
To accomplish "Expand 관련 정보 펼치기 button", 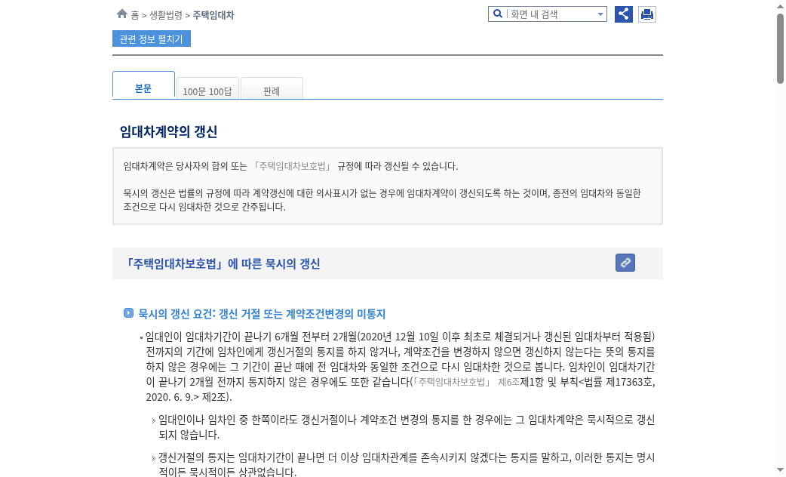I will (x=152, y=38).
